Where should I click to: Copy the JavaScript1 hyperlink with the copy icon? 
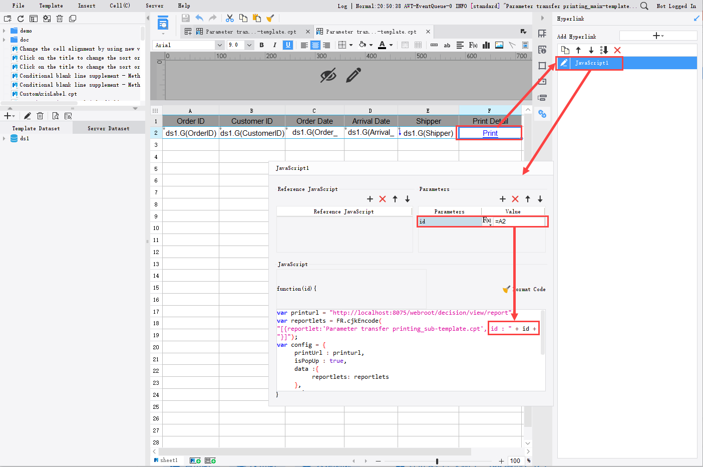(x=565, y=50)
